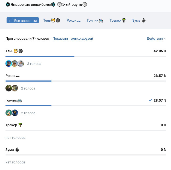Click the bar chart icon in All variants

(x=11, y=21)
